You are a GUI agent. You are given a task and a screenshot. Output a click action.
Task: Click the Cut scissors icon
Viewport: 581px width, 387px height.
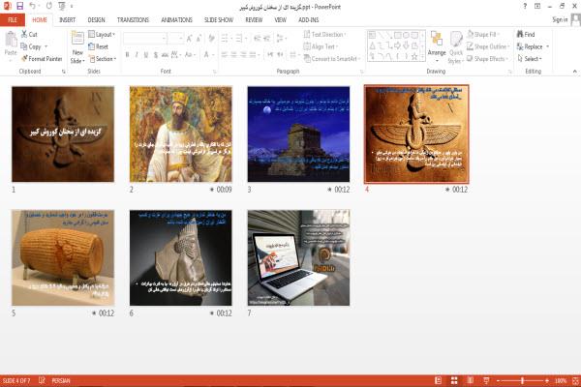pos(24,34)
